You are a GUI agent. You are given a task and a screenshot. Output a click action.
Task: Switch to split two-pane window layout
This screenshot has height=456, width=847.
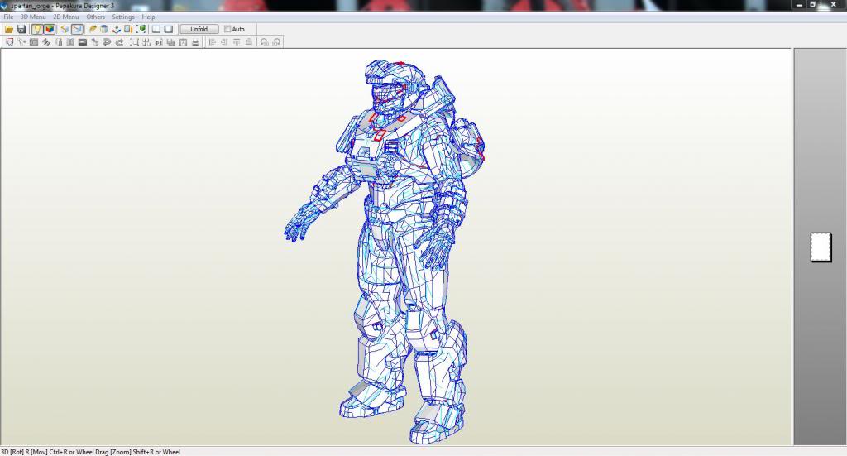[156, 29]
